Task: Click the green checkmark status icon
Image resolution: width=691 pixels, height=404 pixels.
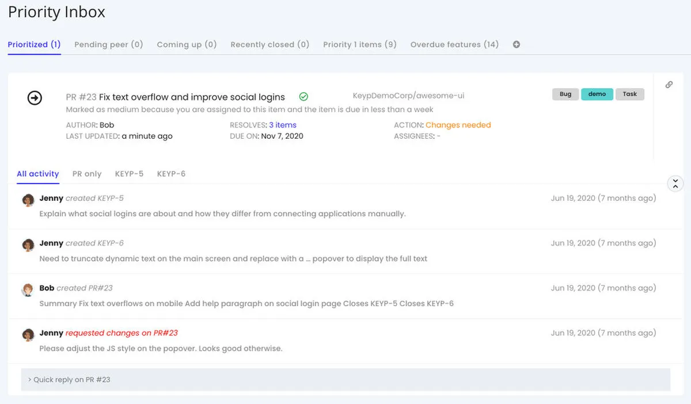Action: (x=303, y=97)
